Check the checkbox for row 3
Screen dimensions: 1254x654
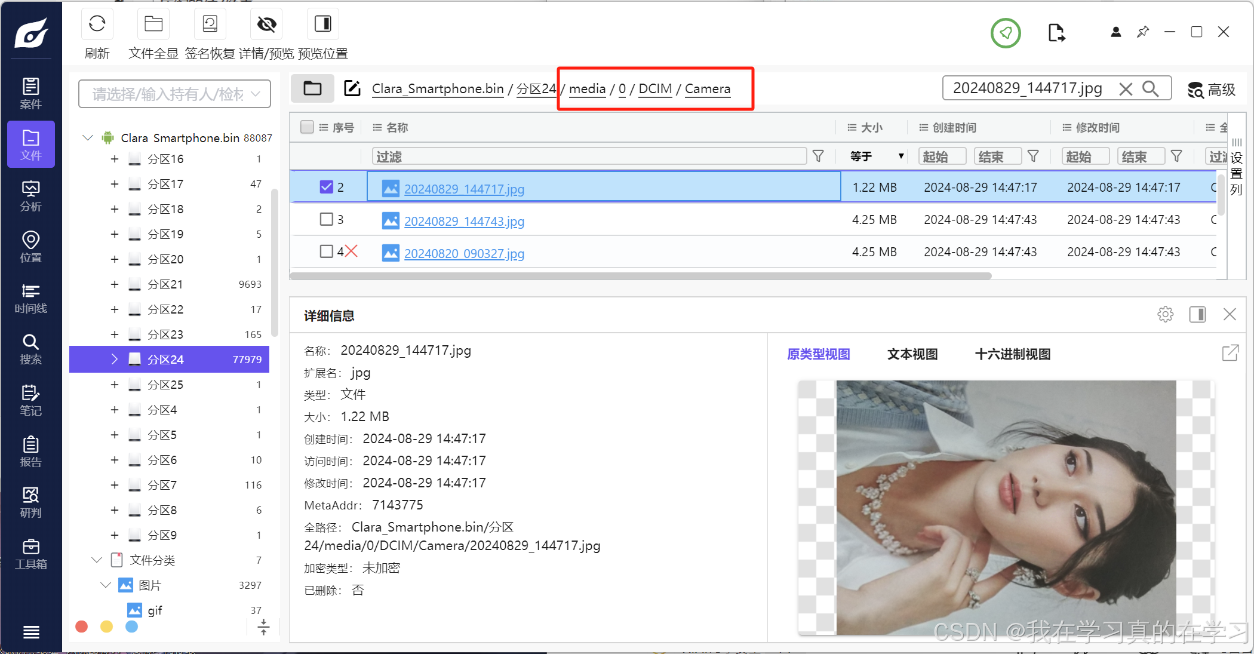[x=326, y=219]
